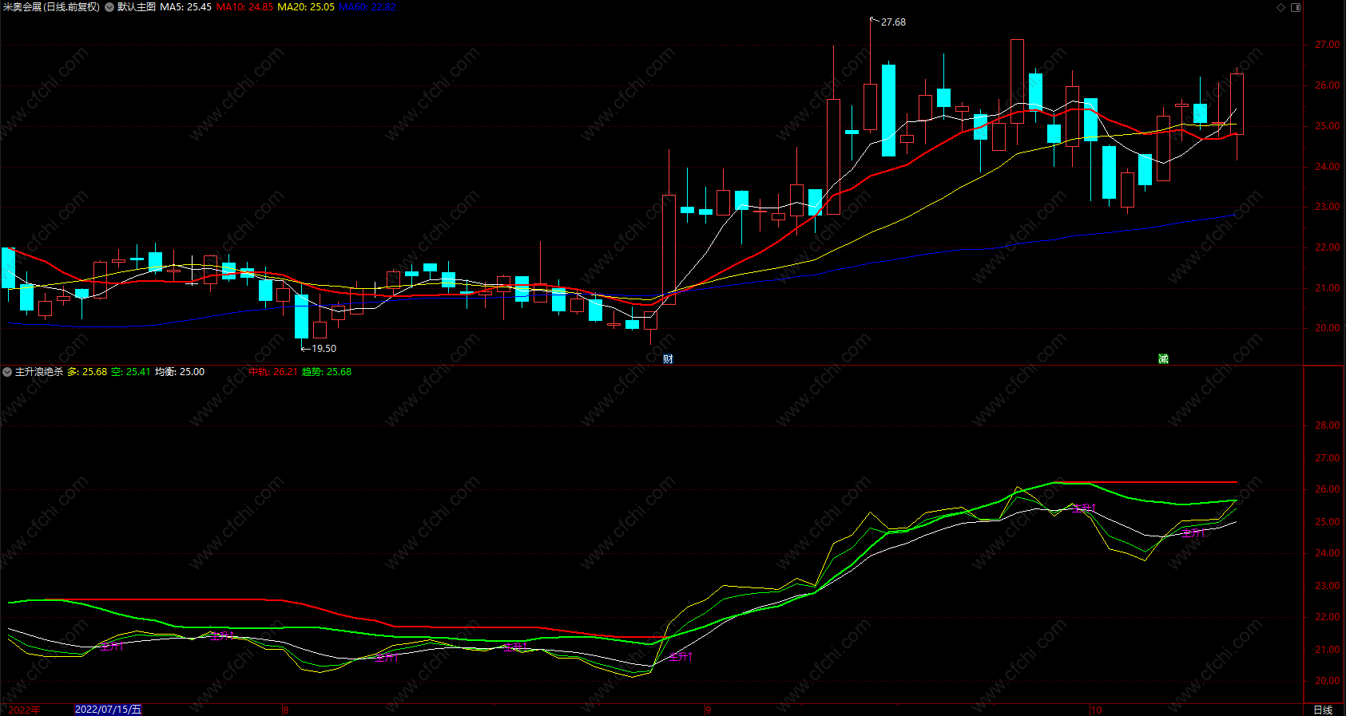Click the 27.68 high price annotation
1346x716 pixels.
pos(893,22)
